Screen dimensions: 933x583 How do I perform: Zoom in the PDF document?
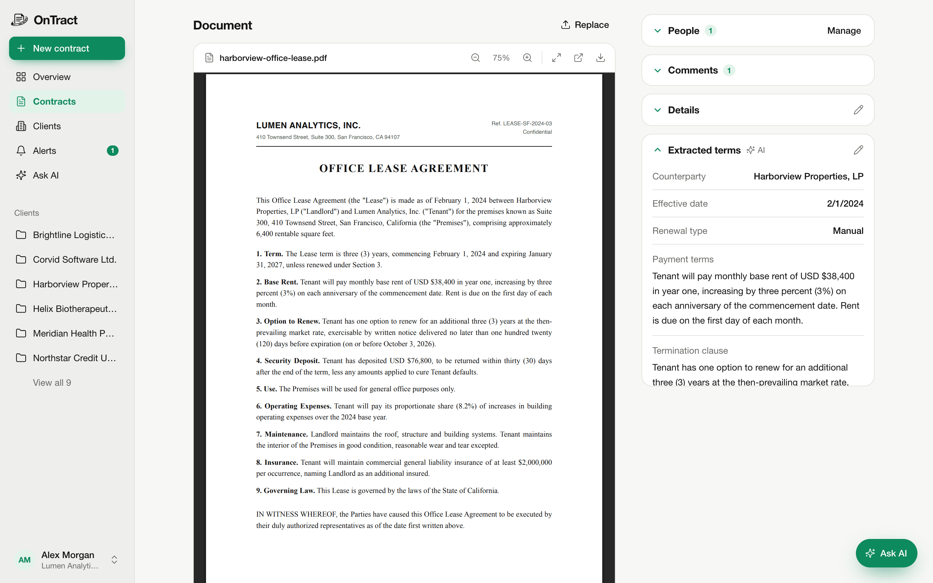click(527, 58)
